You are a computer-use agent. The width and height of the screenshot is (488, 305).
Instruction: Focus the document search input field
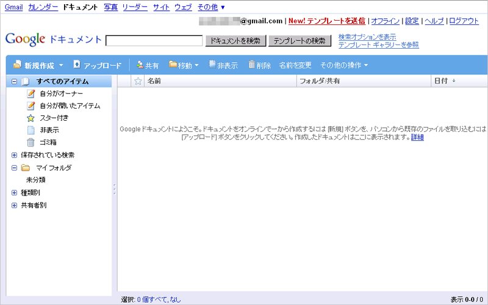(x=154, y=41)
